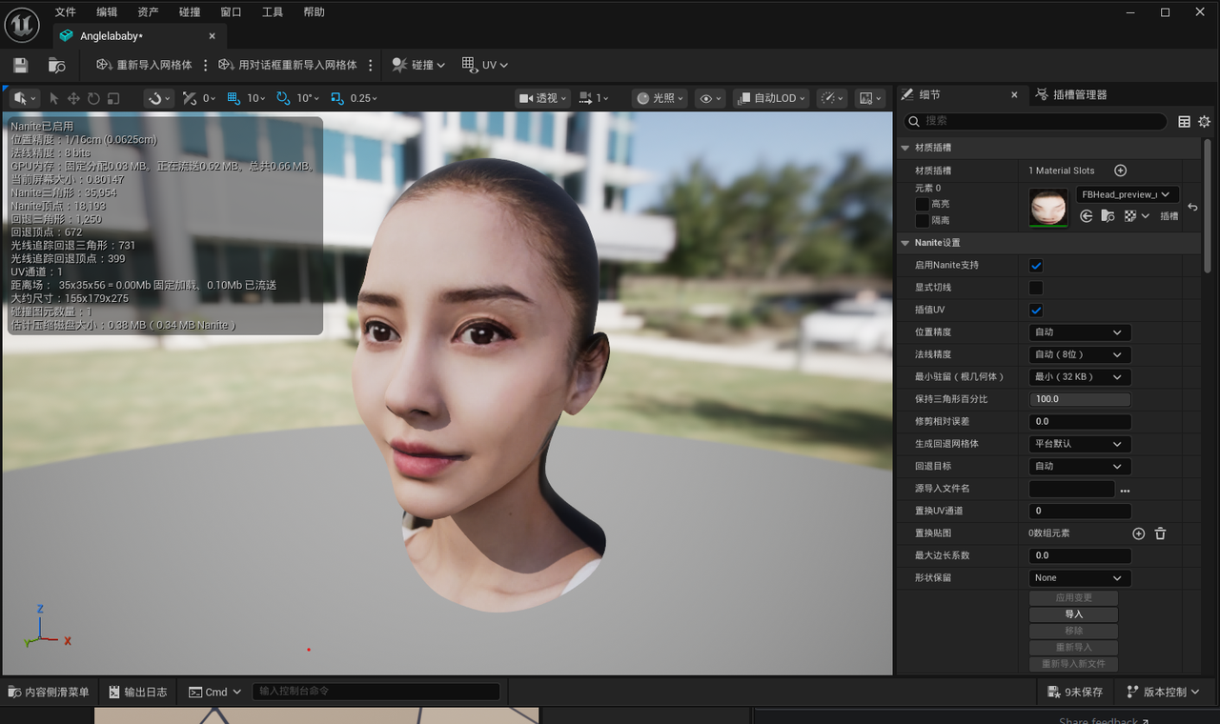Click the 保持三角形百分比 slider field
Screen dimensions: 1220x724
click(x=1080, y=399)
